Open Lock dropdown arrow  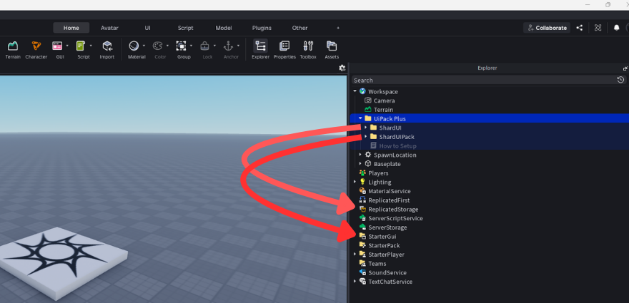click(x=214, y=46)
